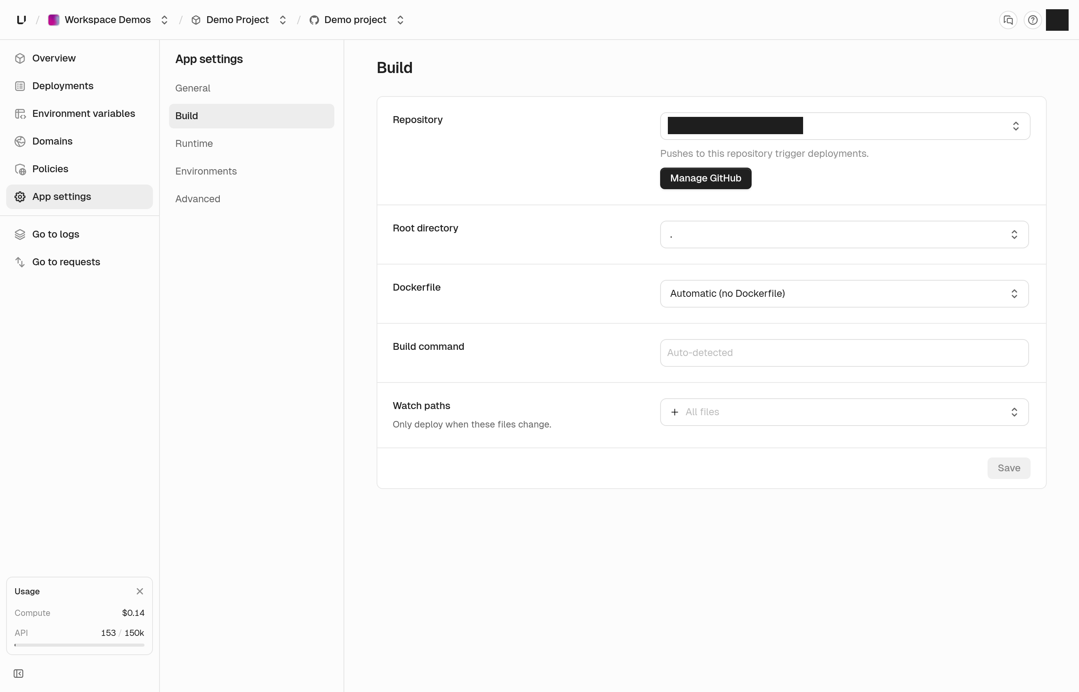Open the user avatar menu
Screen dimensions: 1079x692
1057,20
